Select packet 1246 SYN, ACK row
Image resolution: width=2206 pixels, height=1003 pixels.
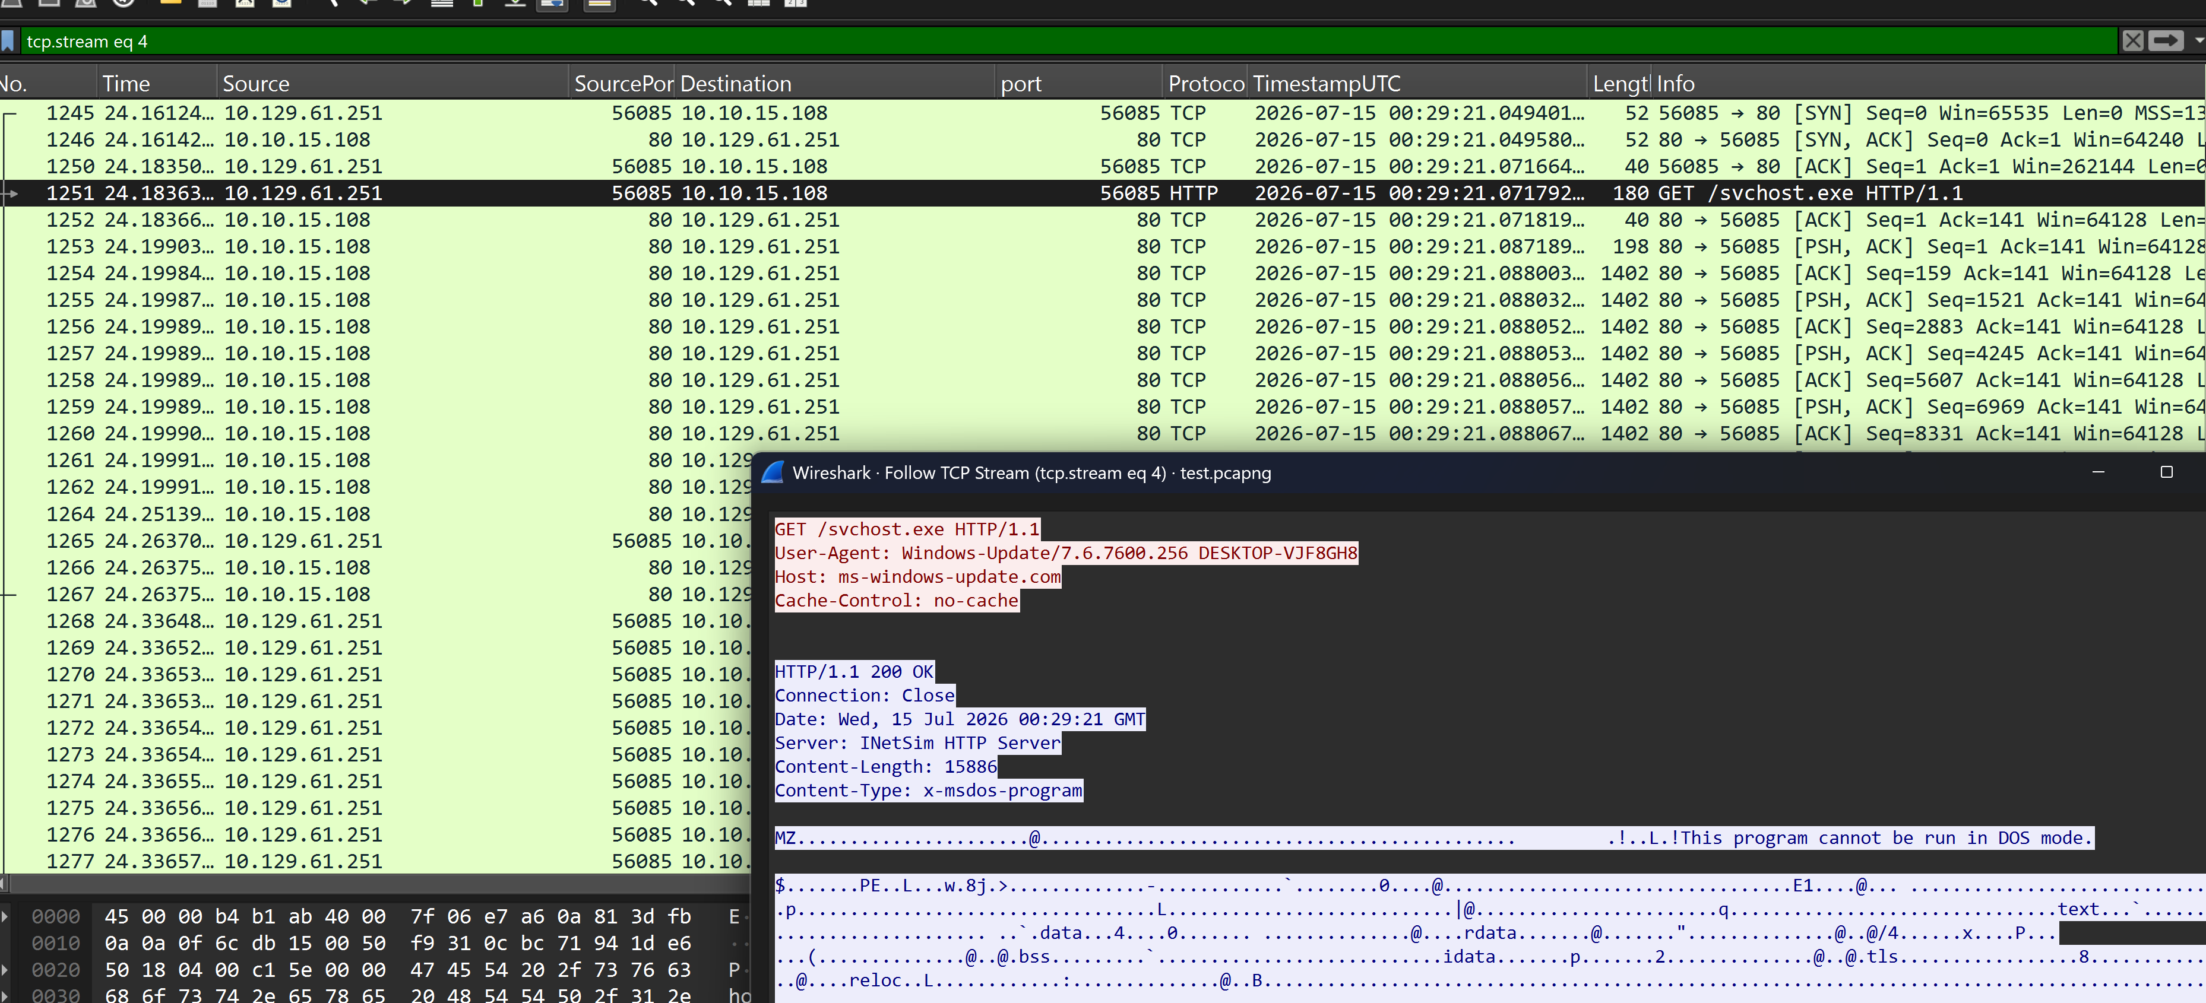coord(1103,139)
